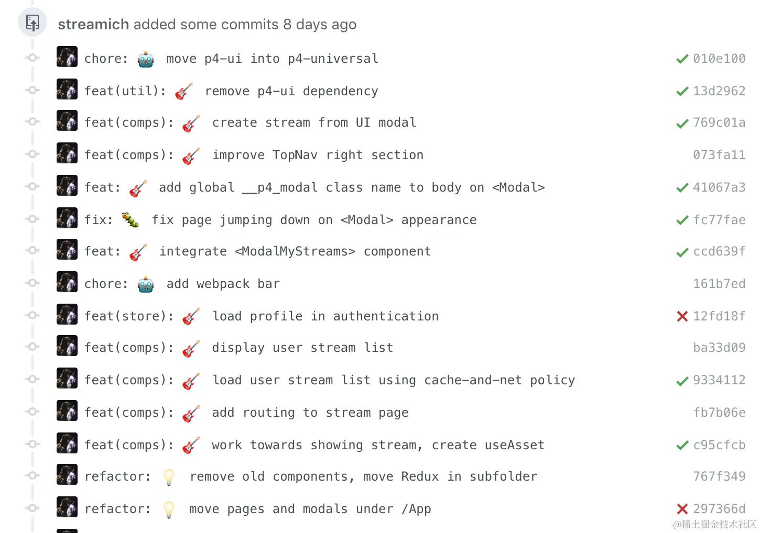Click the green check for commit 9334112
The image size is (760, 533).
tap(682, 381)
